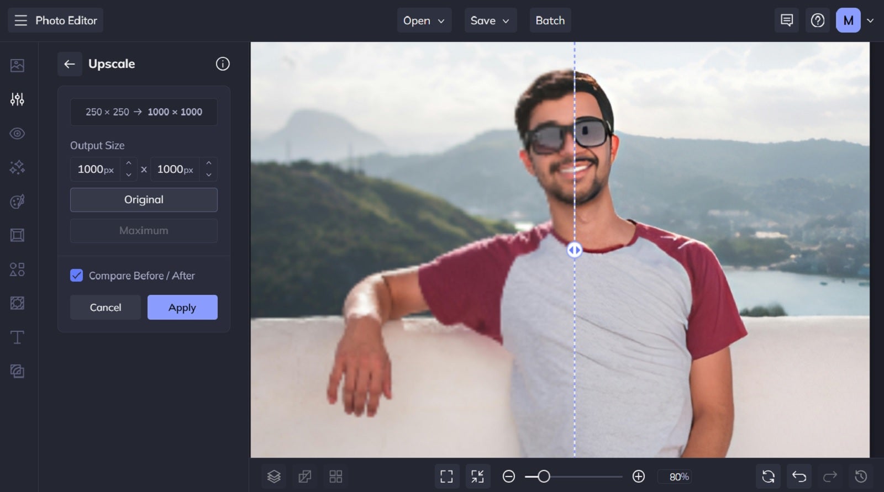884x492 pixels.
Task: Open the Textures sidebar icon
Action: pyautogui.click(x=17, y=303)
